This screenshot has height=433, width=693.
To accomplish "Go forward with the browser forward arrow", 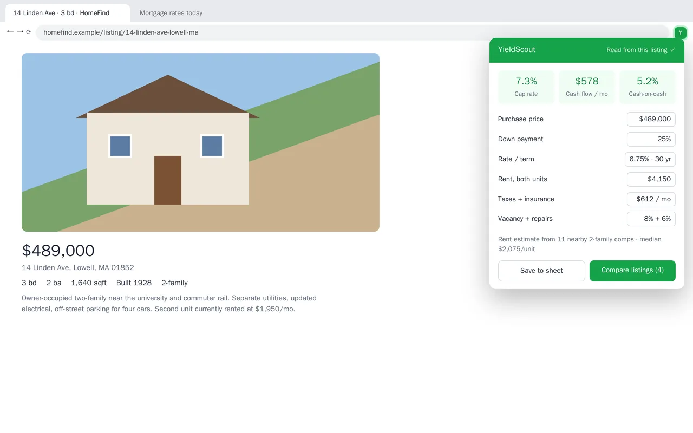I will (20, 32).
